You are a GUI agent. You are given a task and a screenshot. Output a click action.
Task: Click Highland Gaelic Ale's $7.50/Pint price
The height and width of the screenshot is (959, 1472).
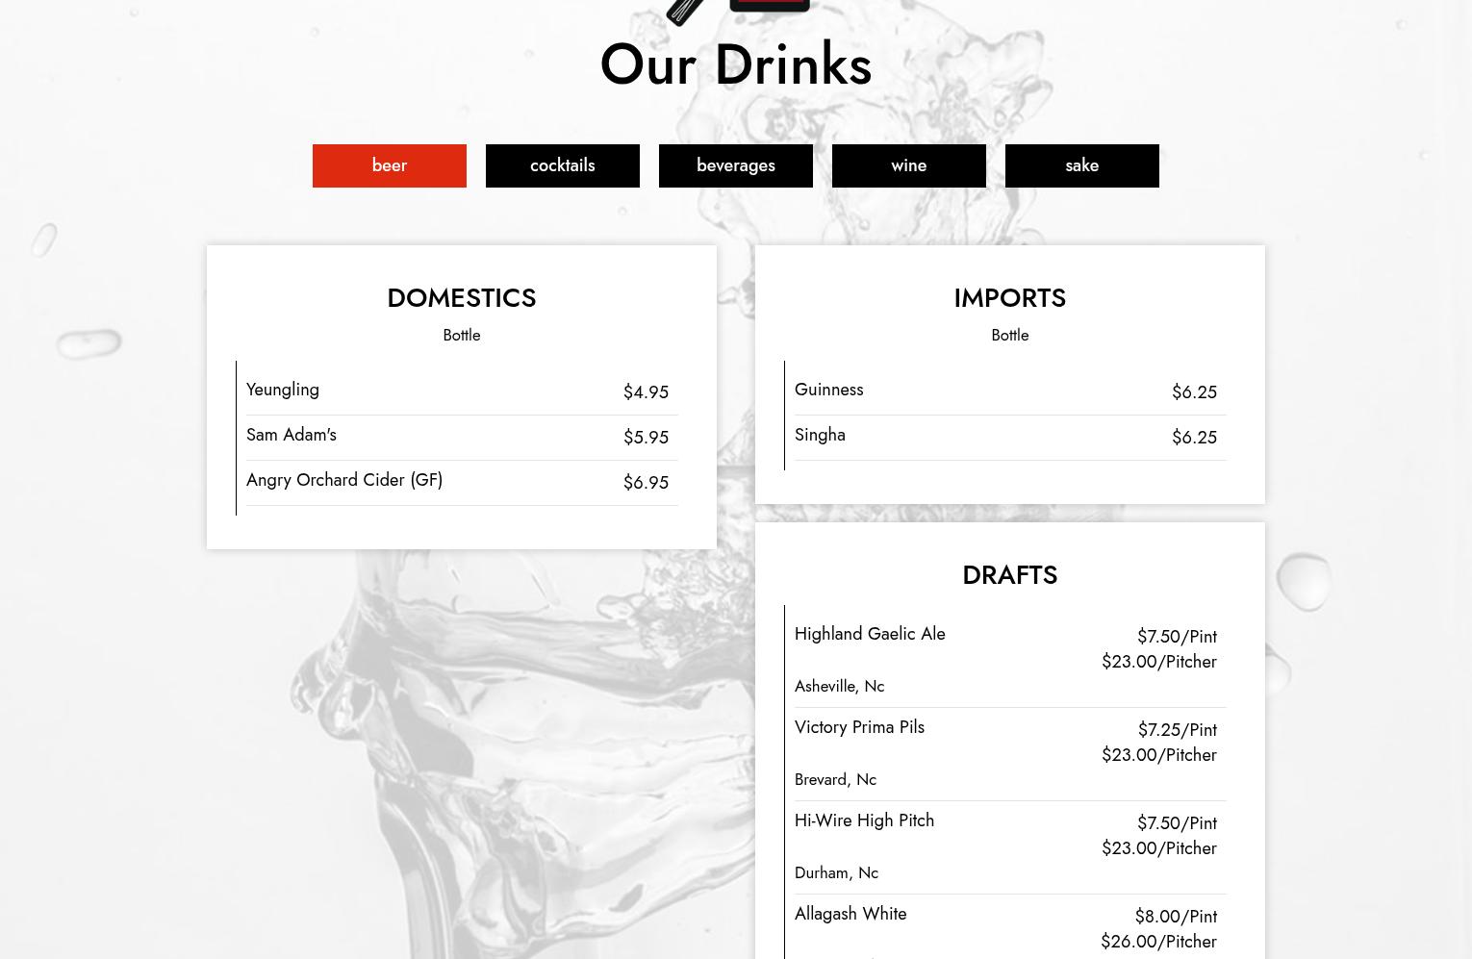(1177, 637)
